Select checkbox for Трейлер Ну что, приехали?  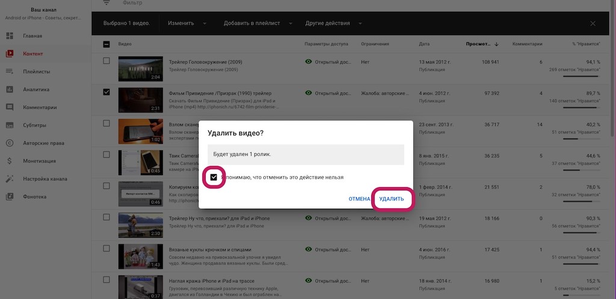coord(106,217)
